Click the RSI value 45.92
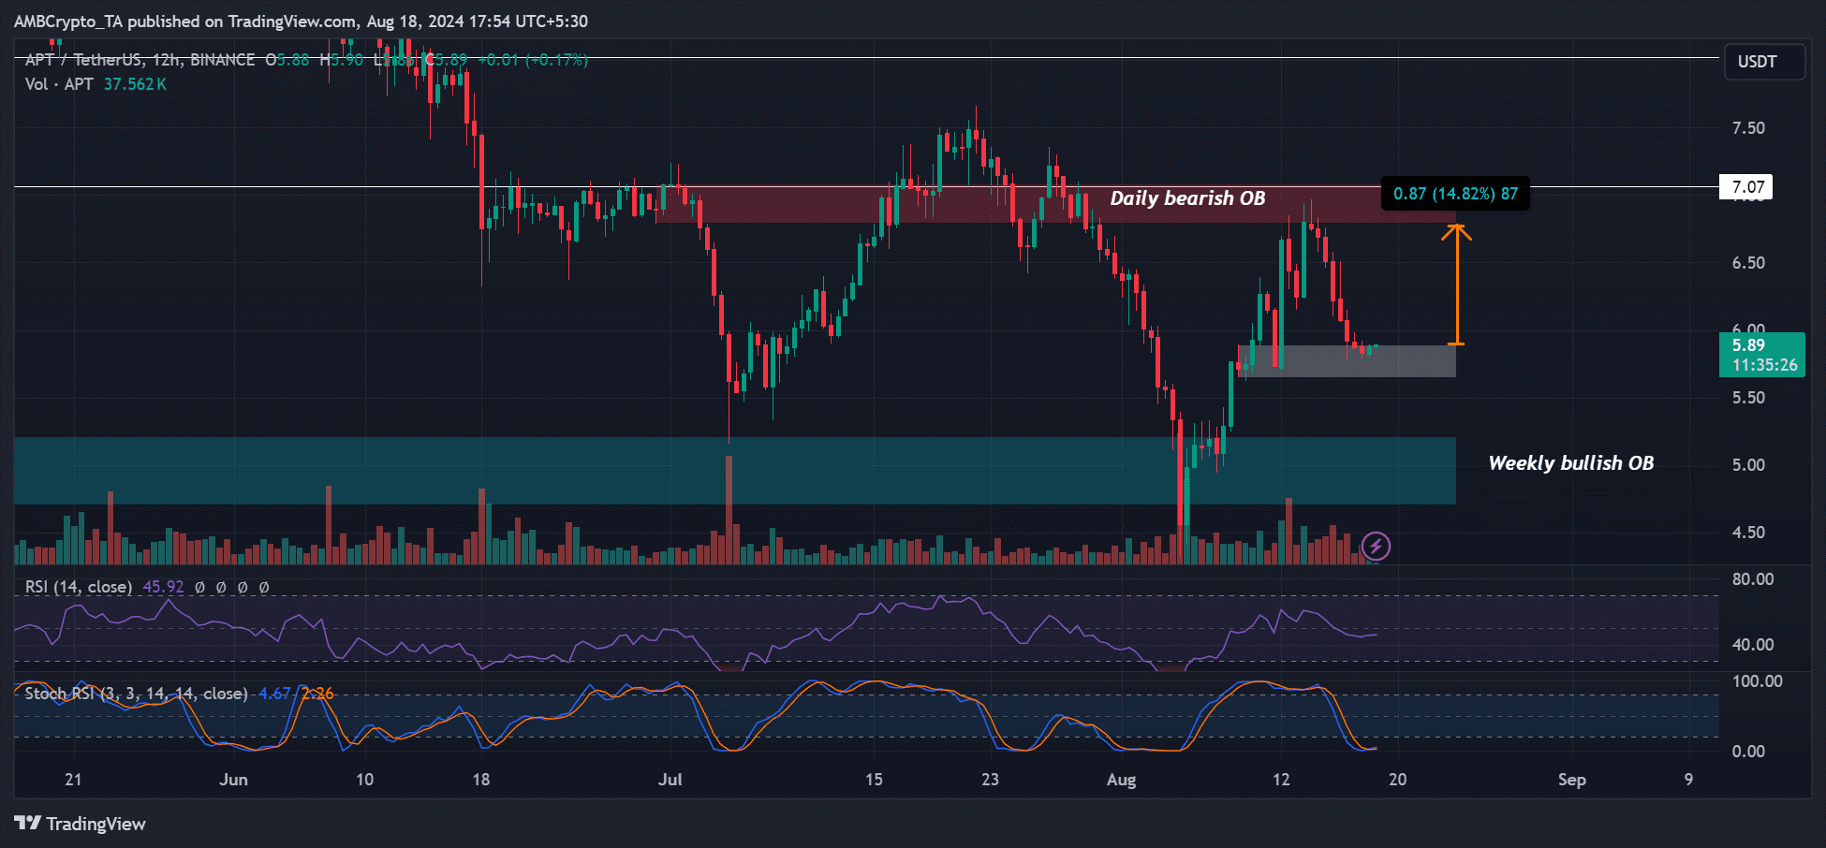This screenshot has height=848, width=1826. tap(163, 587)
